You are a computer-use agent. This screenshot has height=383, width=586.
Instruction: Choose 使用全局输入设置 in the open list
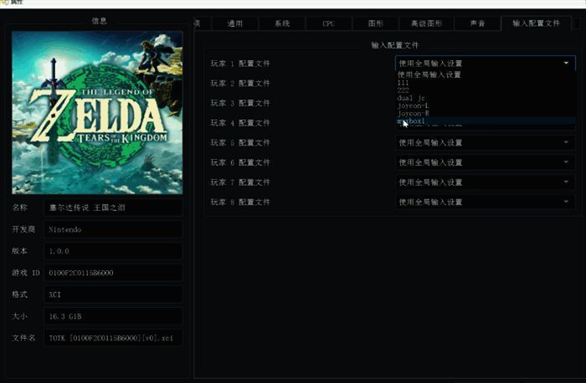point(485,74)
